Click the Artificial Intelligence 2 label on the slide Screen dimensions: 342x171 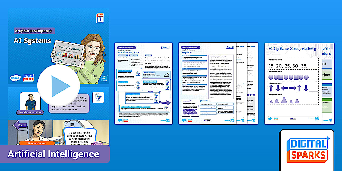[x=33, y=31]
